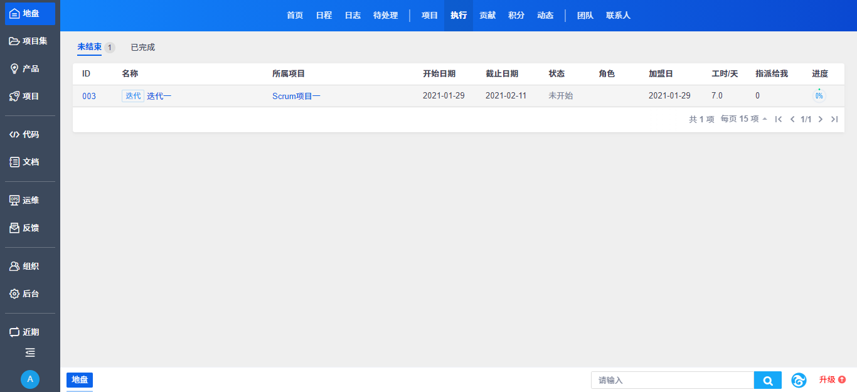Go to the first page arrow

779,119
